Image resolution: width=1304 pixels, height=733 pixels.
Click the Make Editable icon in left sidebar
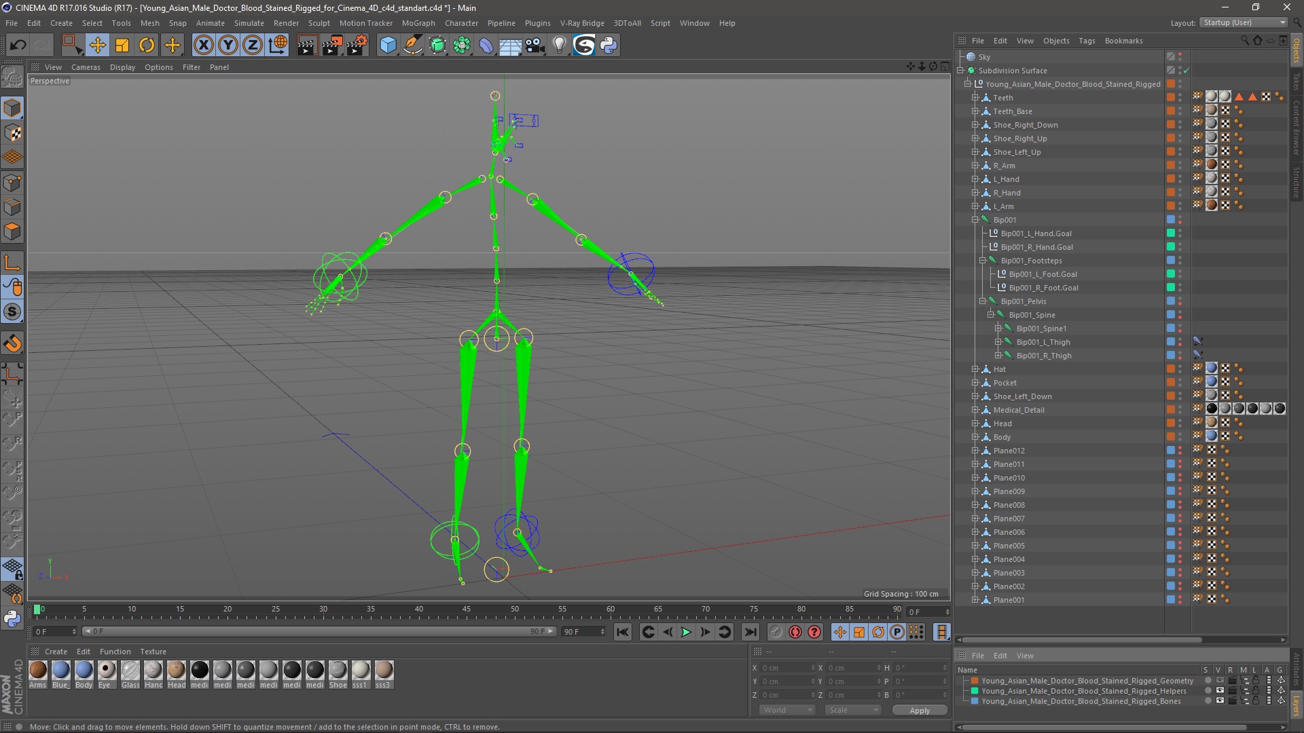pyautogui.click(x=12, y=77)
